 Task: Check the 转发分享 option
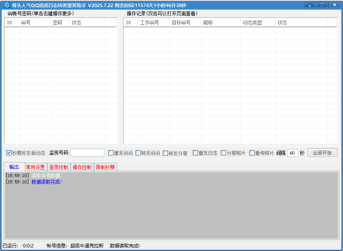pos(166,153)
